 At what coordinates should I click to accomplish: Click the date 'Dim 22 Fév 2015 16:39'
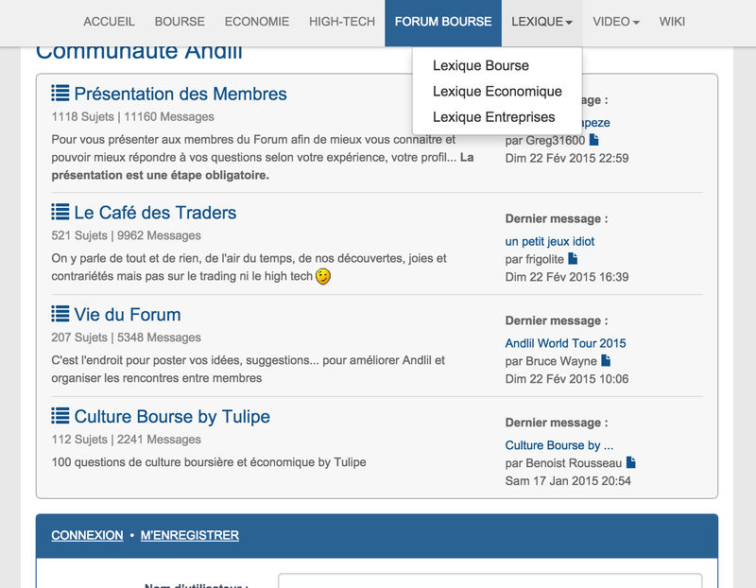pyautogui.click(x=567, y=277)
